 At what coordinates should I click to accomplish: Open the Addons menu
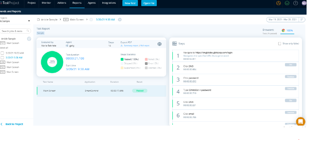click(x=62, y=3)
